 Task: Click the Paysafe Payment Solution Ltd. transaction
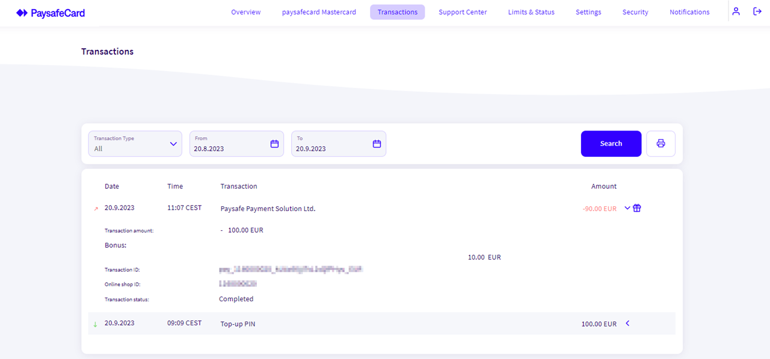pyautogui.click(x=268, y=209)
